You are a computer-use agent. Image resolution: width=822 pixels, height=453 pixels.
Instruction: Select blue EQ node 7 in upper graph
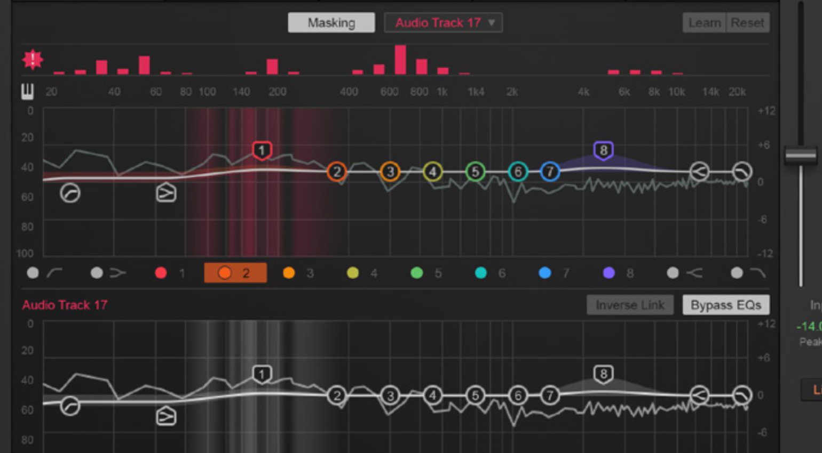coord(550,172)
